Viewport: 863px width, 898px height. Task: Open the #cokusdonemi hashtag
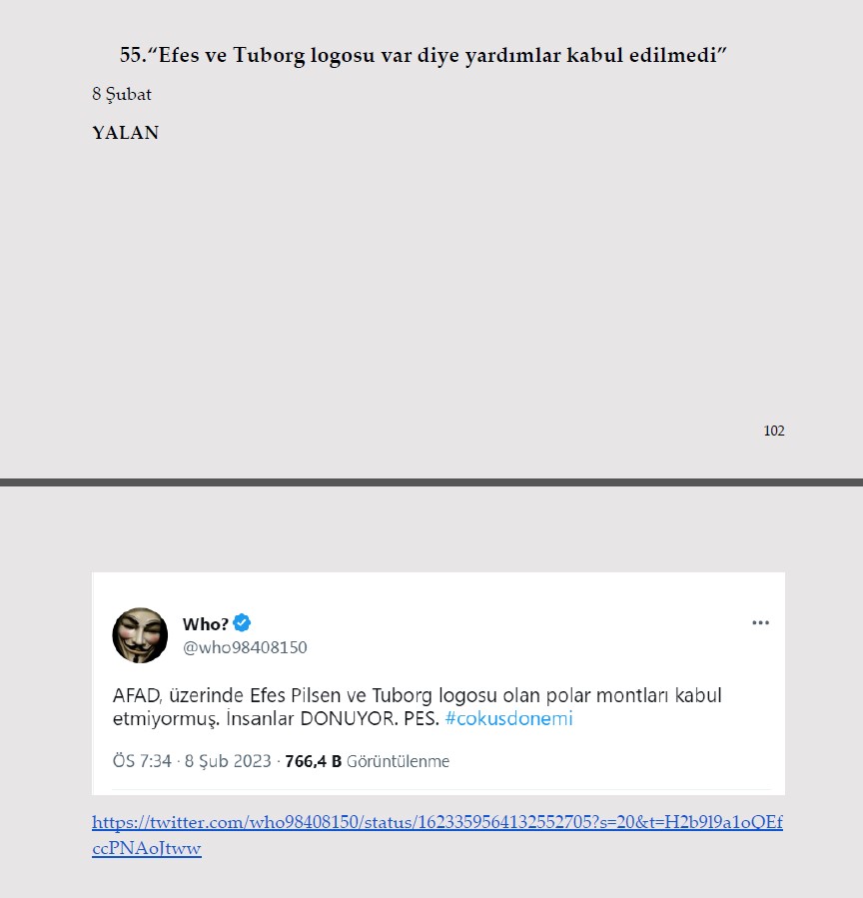[x=508, y=718]
